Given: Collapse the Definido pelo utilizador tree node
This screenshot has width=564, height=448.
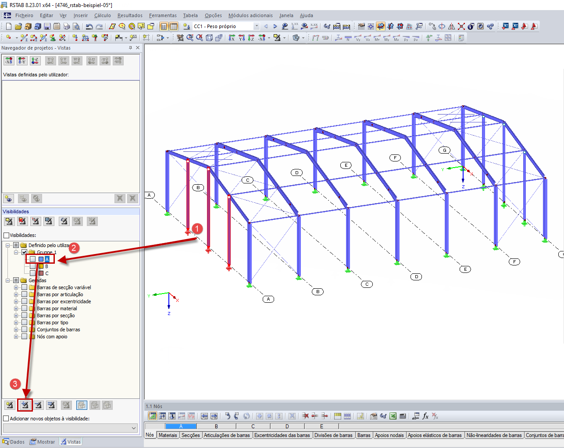Looking at the screenshot, I should pyautogui.click(x=7, y=245).
